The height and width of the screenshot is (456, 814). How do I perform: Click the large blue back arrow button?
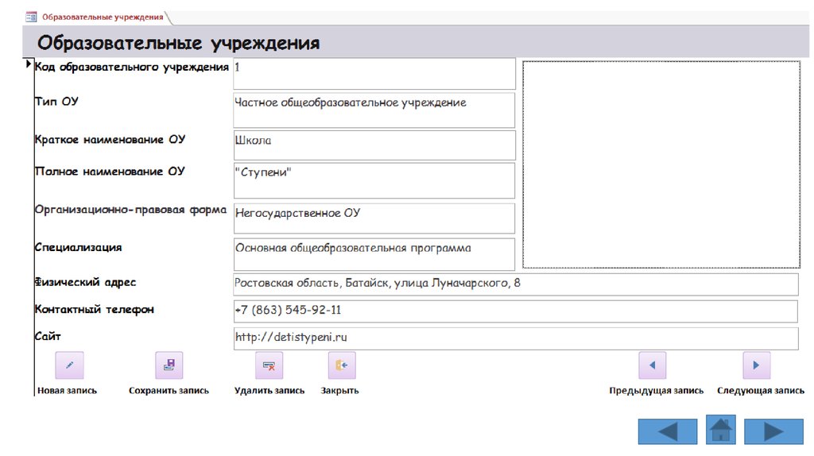click(667, 431)
